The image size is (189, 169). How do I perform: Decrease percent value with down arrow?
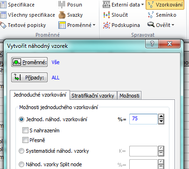tap(161, 122)
